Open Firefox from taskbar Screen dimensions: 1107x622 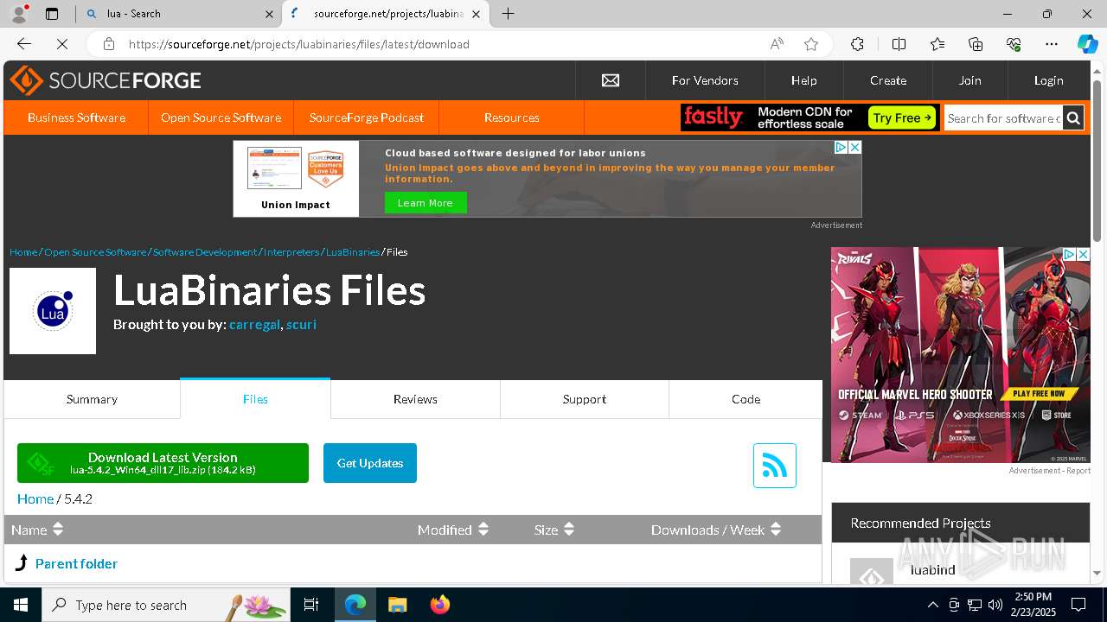[440, 605]
